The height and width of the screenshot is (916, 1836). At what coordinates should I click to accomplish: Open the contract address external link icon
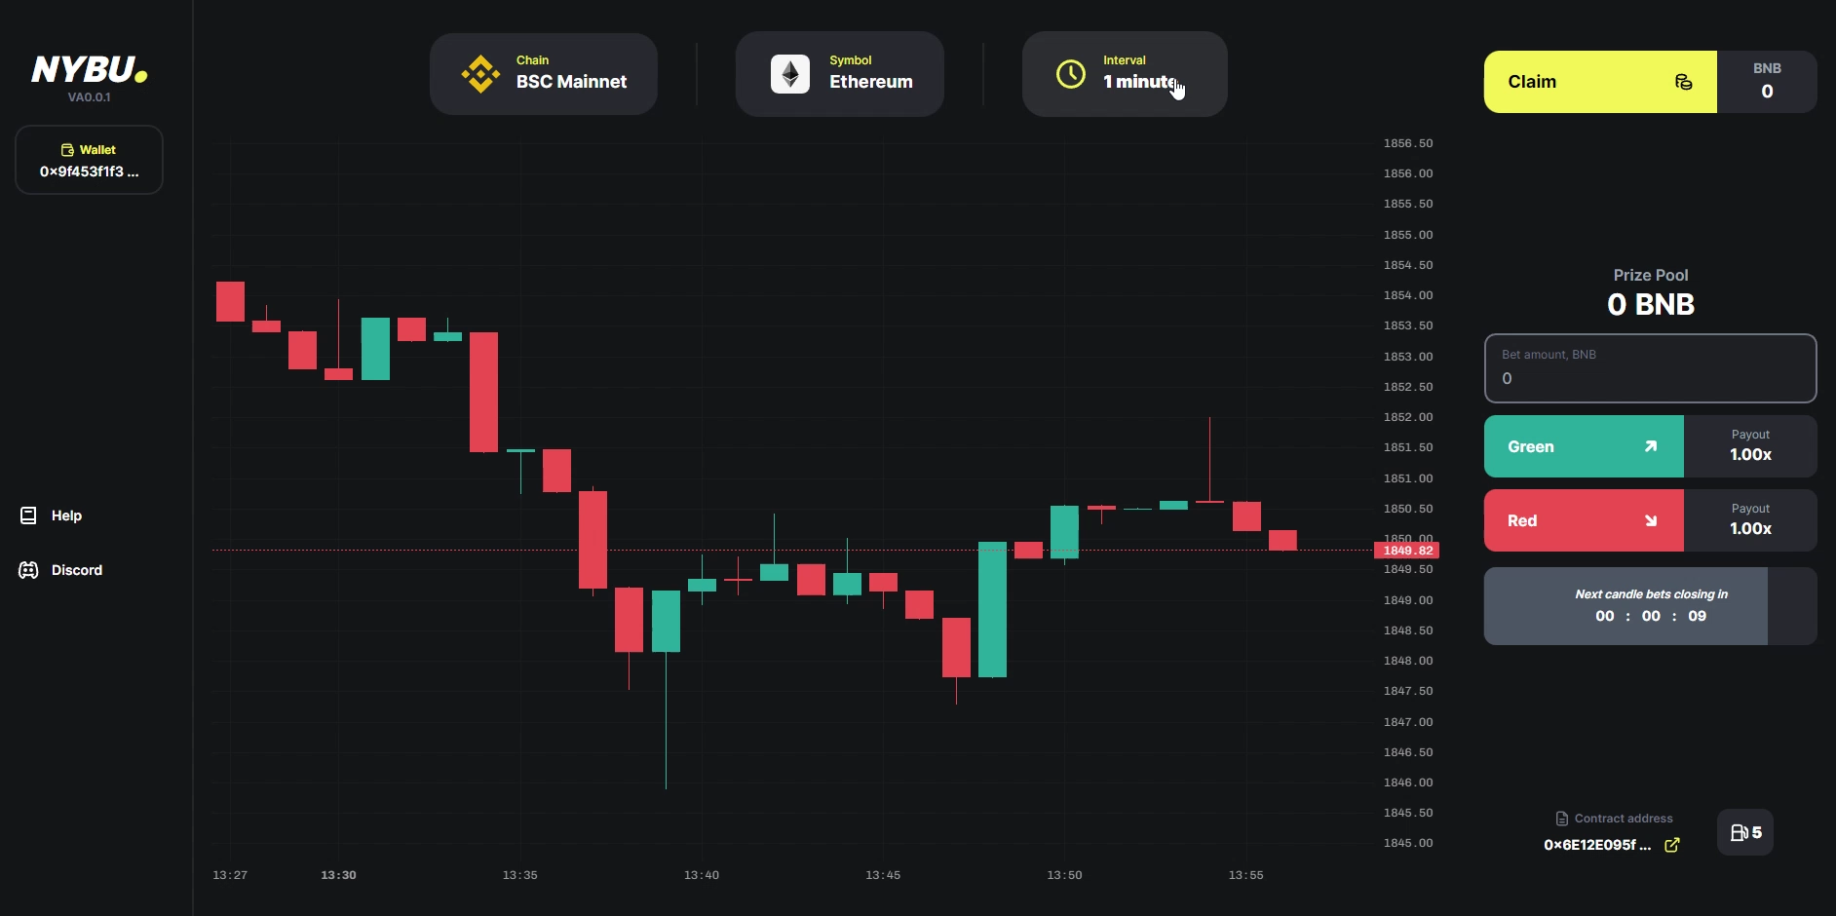pos(1672,845)
